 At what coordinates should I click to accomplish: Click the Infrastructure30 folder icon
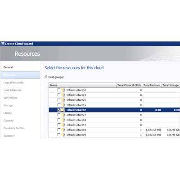pyautogui.click(x=63, y=90)
